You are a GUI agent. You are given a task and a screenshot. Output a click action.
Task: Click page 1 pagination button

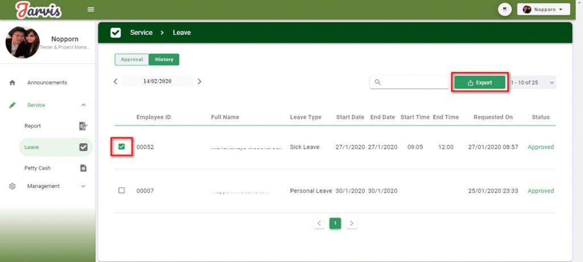pos(335,223)
